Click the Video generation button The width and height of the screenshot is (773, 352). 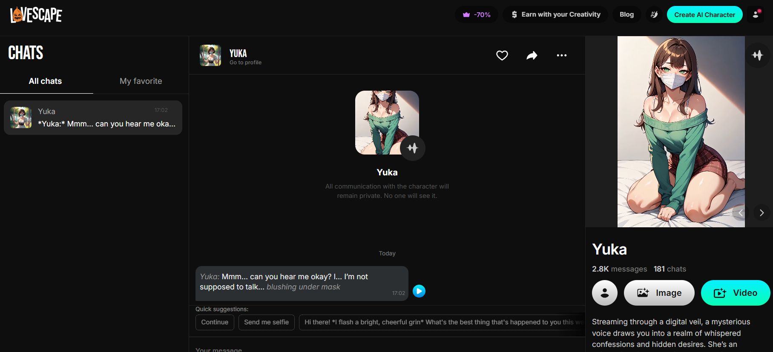click(x=735, y=293)
